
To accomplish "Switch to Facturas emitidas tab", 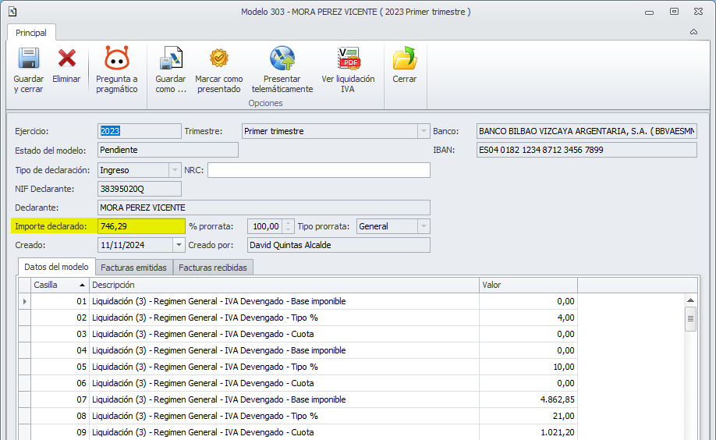I will [134, 268].
